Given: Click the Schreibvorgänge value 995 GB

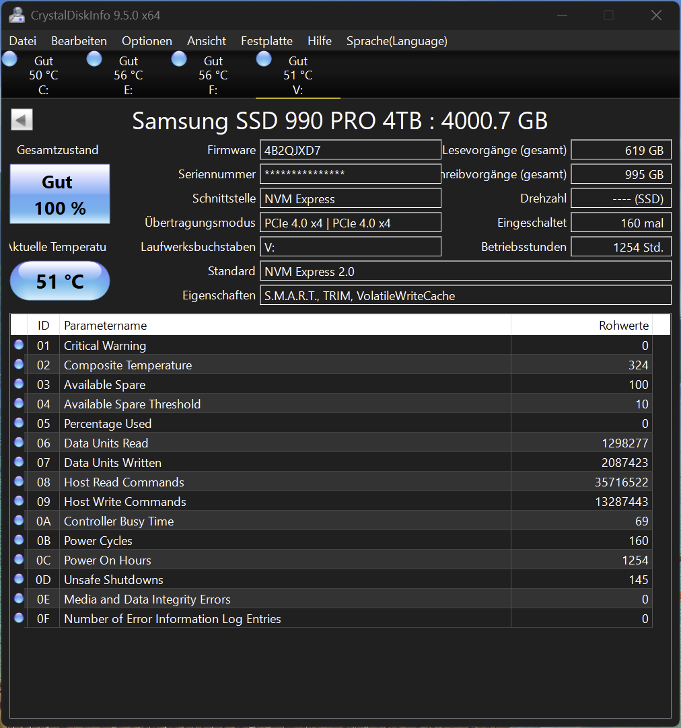Looking at the screenshot, I should click(621, 174).
